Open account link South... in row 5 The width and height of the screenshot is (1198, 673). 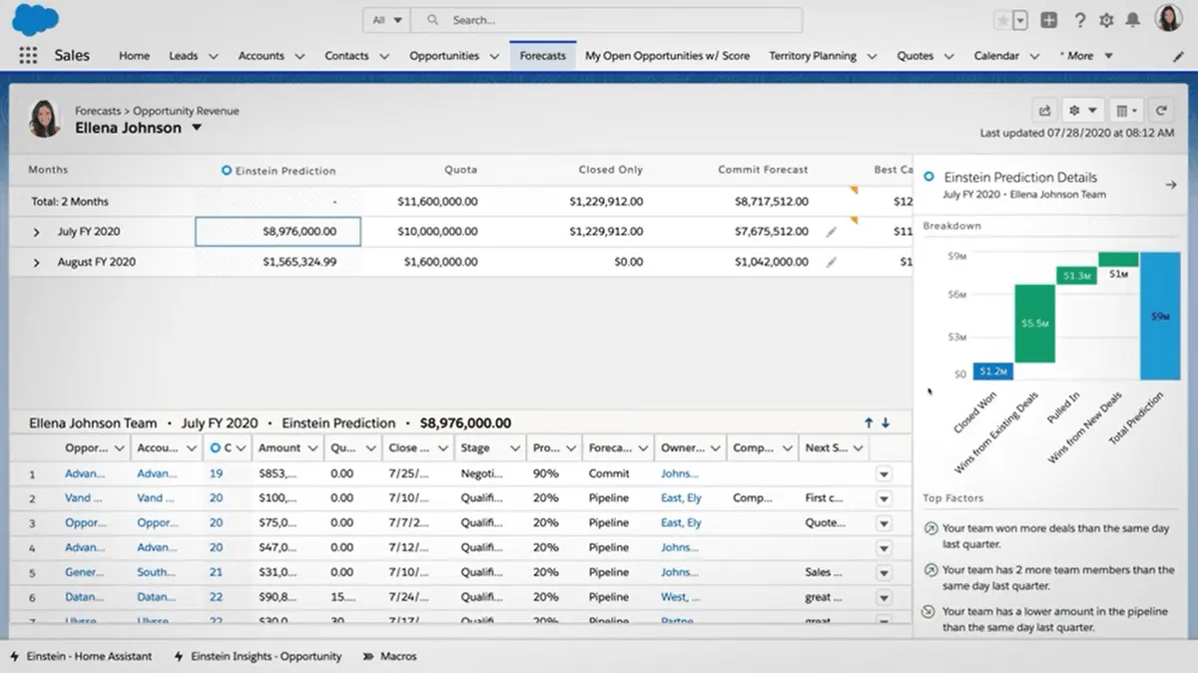tap(156, 573)
